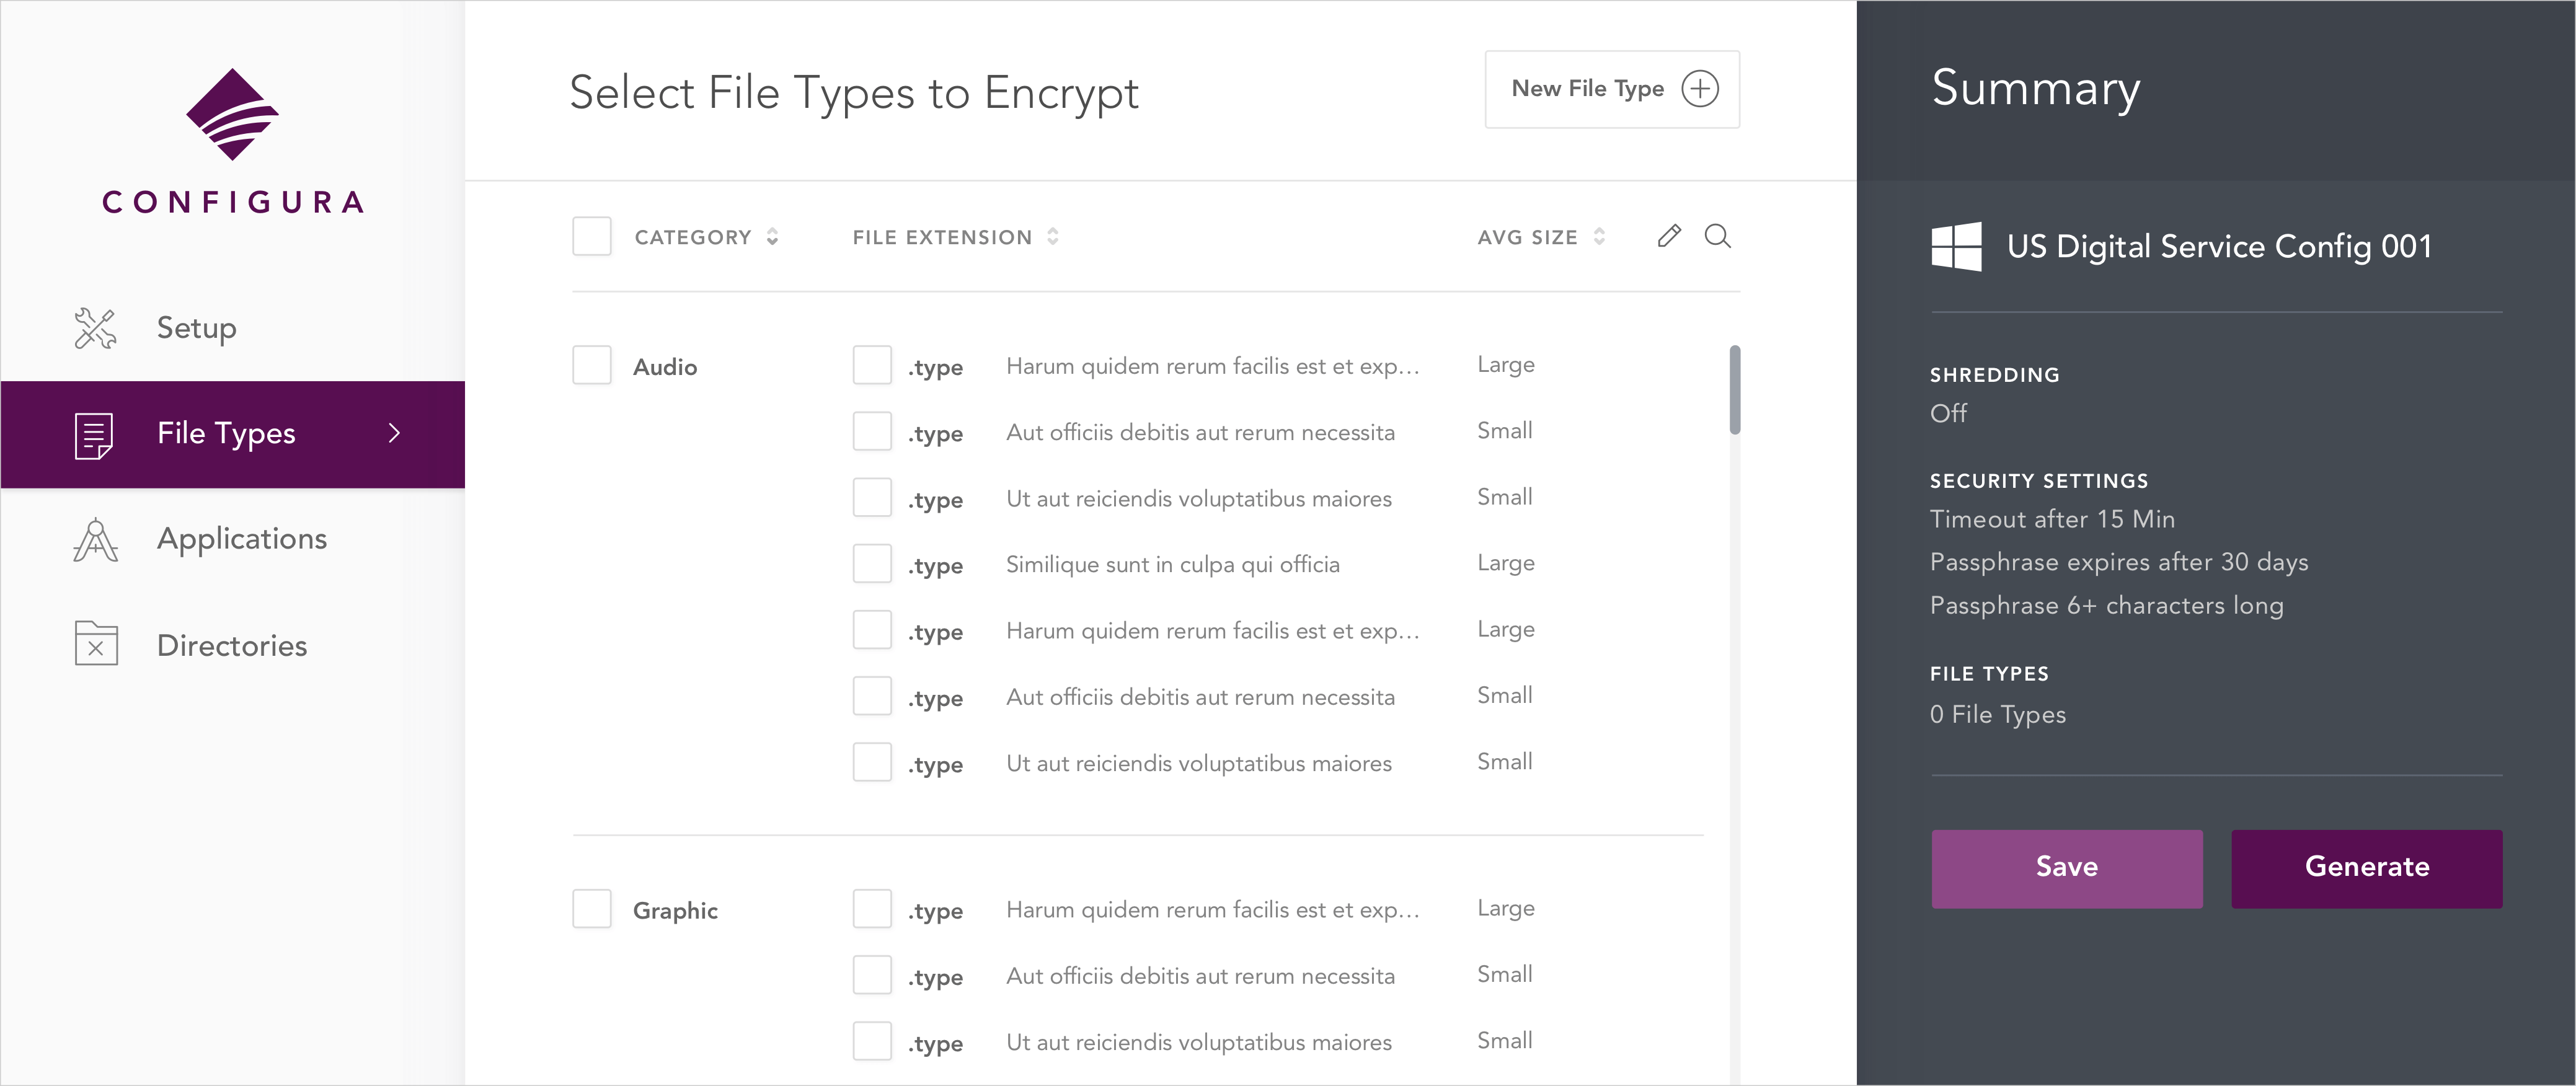Check the Graphic category checkbox
Viewport: 2576px width, 1086px height.
click(592, 909)
